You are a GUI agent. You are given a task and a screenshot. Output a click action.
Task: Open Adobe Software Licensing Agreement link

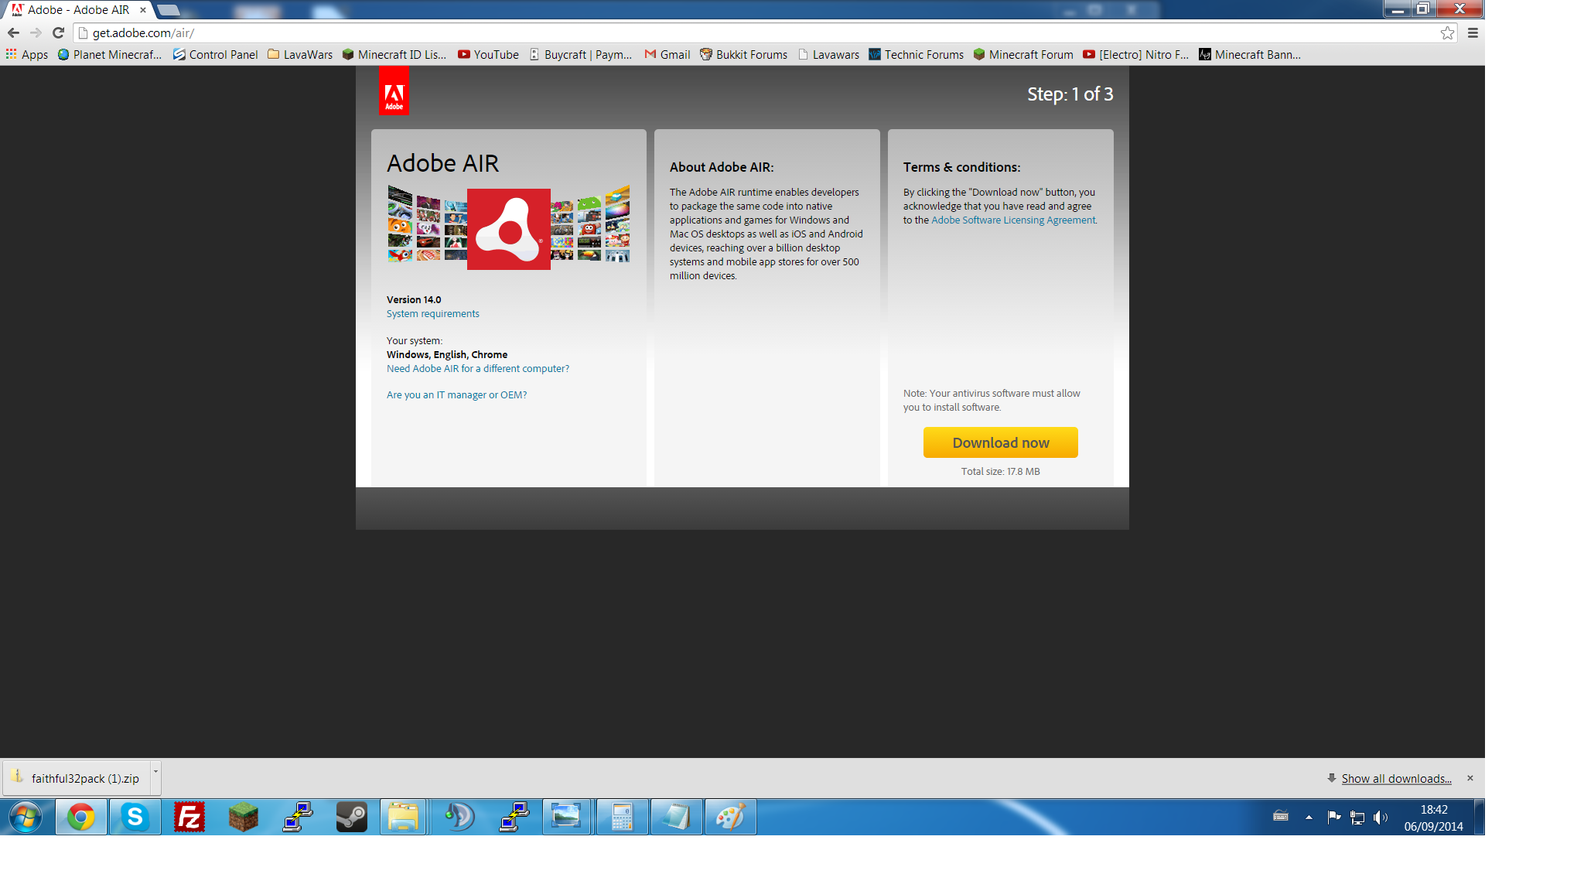point(1013,220)
